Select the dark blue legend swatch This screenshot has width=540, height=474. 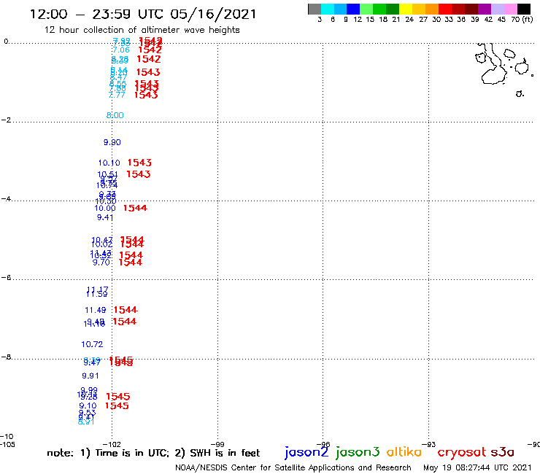353,9
